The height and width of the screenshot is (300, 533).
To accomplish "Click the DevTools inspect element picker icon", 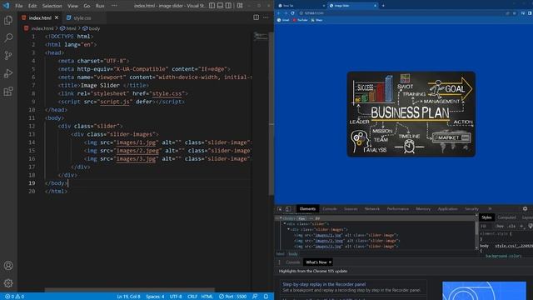I will pos(280,209).
